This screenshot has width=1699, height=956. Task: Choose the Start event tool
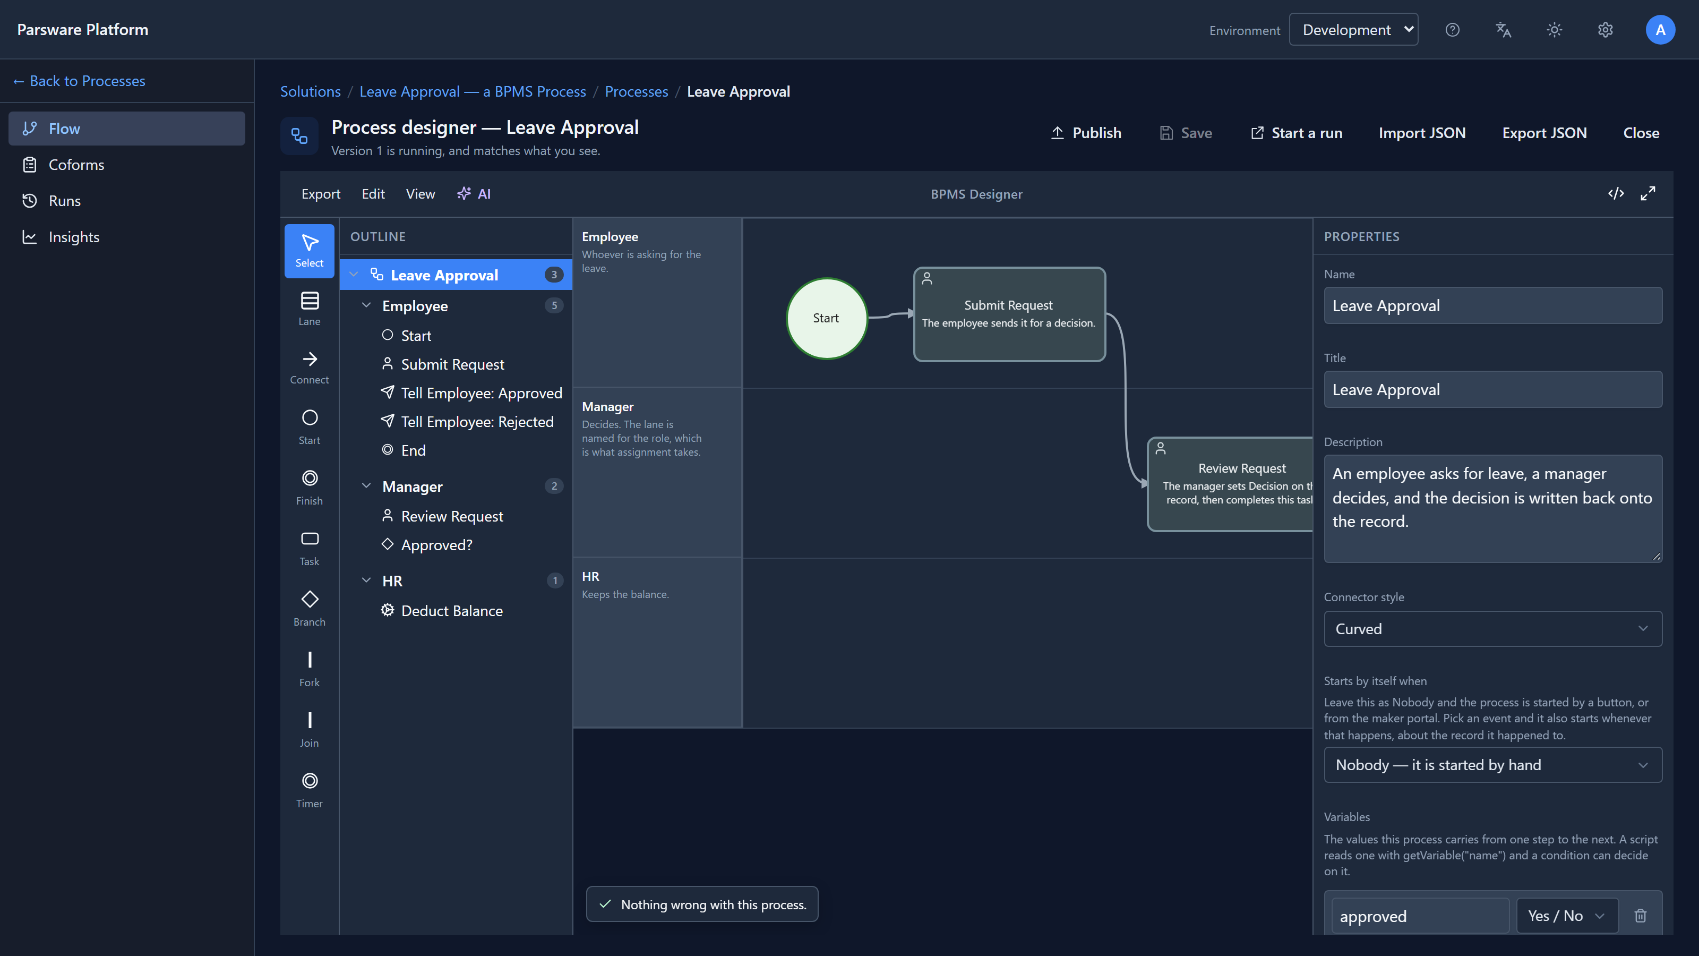pyautogui.click(x=310, y=427)
